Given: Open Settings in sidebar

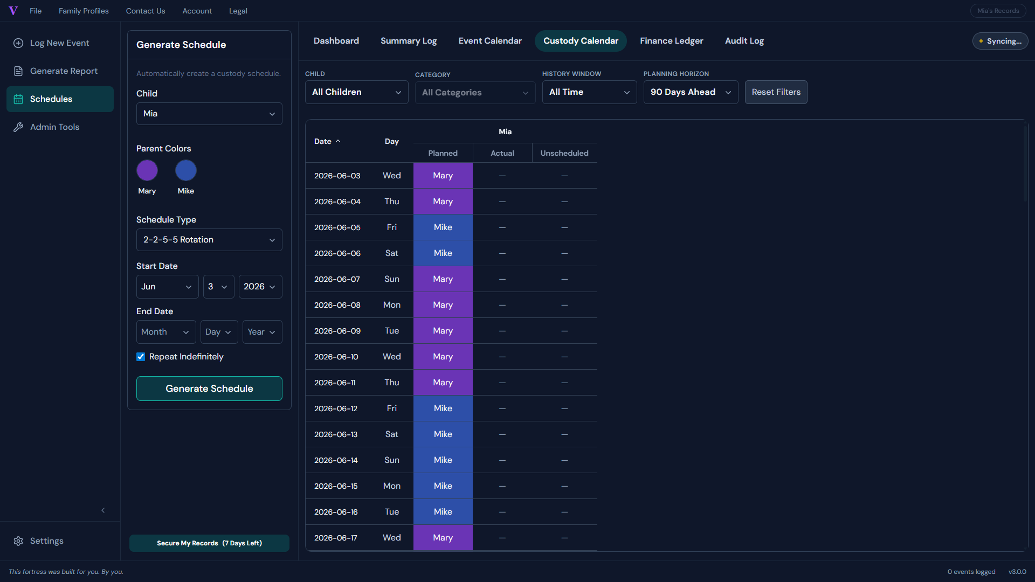Looking at the screenshot, I should 60,541.
